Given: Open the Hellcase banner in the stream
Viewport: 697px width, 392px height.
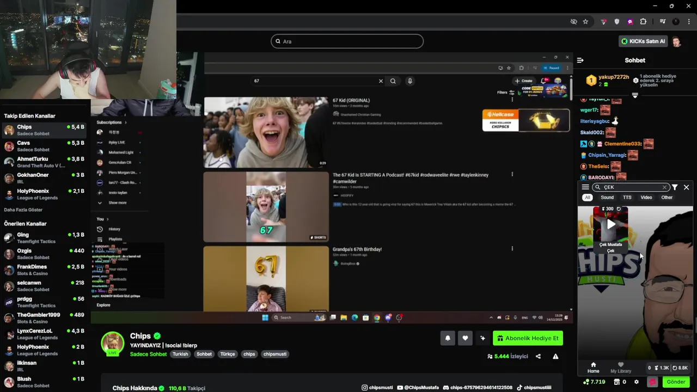Looking at the screenshot, I should tap(526, 120).
